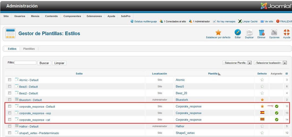Click the Spanish flag in corporate_response - esp row
Screen dimensions: 292x137
click(262, 113)
